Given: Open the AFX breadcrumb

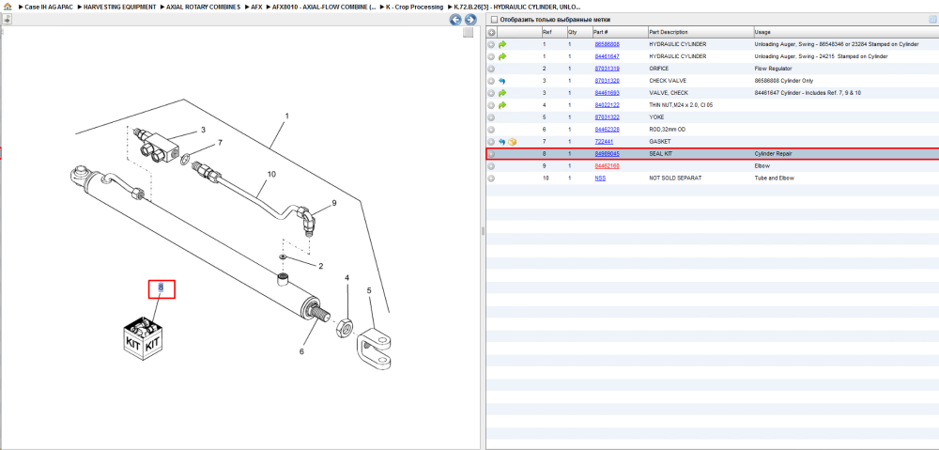Looking at the screenshot, I should [256, 7].
